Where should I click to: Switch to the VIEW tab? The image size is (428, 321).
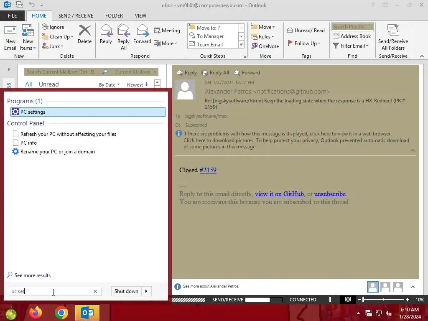tap(140, 16)
